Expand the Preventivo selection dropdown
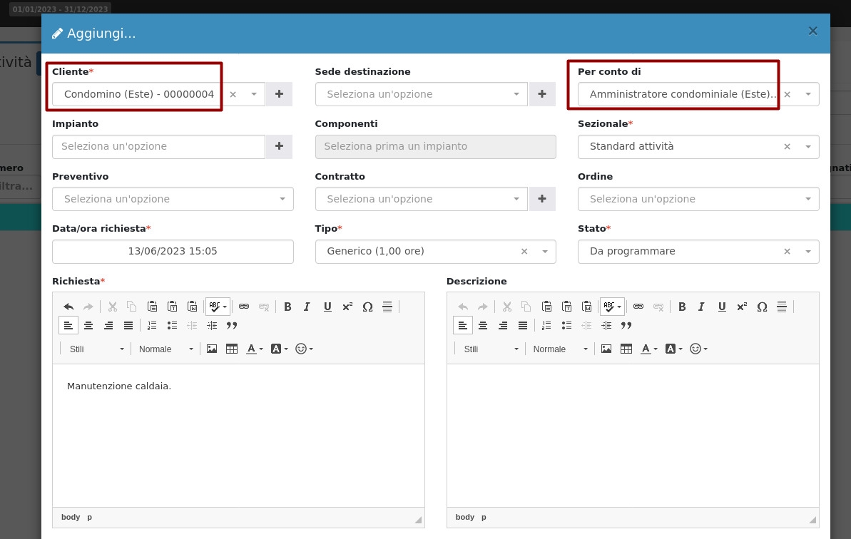The height and width of the screenshot is (539, 851). (x=173, y=199)
